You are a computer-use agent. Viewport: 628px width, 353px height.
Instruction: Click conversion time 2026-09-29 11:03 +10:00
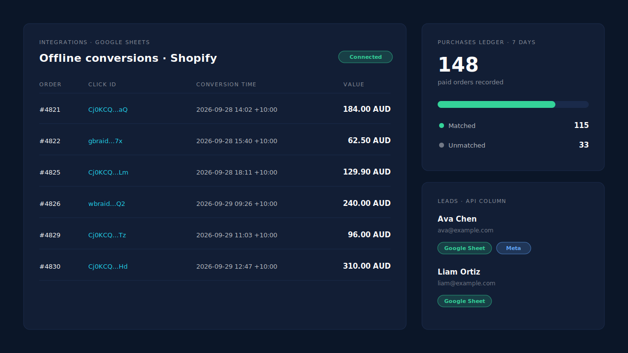click(x=236, y=235)
